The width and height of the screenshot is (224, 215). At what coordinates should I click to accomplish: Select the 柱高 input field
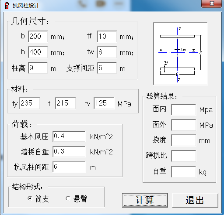[38, 68]
